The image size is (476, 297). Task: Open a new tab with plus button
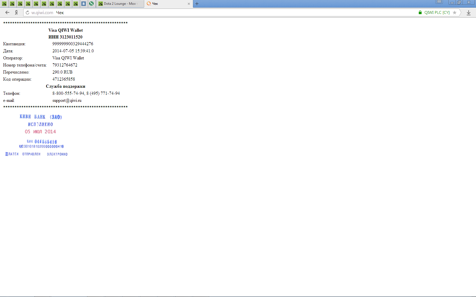click(x=197, y=4)
